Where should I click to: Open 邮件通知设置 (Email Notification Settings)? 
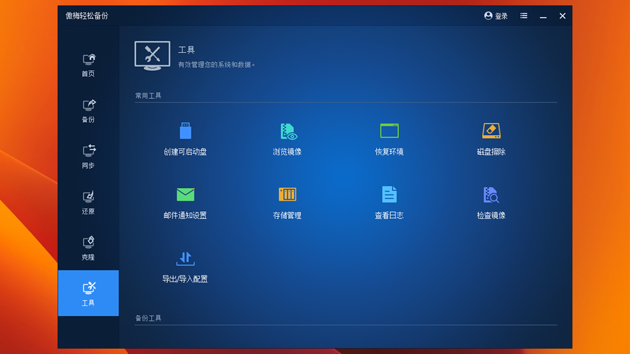[x=185, y=203]
